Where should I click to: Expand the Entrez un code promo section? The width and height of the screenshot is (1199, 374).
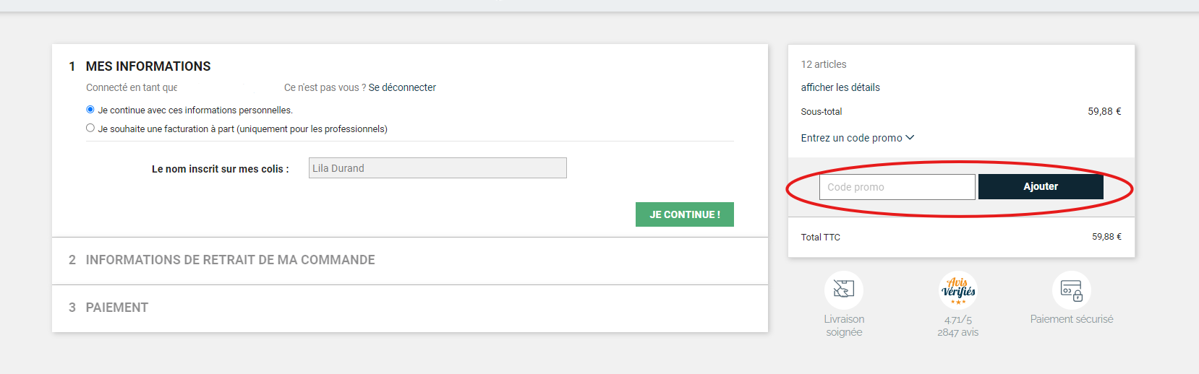click(x=851, y=138)
